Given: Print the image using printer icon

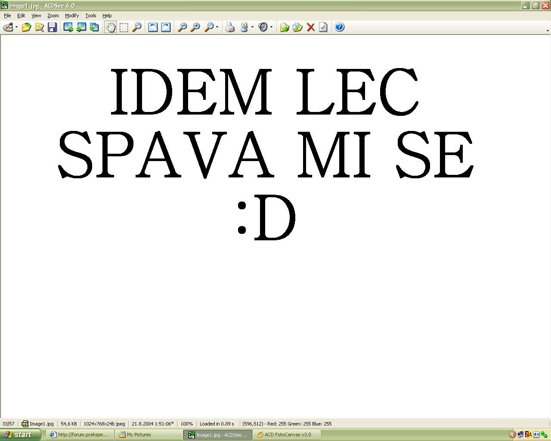Looking at the screenshot, I should click(230, 27).
